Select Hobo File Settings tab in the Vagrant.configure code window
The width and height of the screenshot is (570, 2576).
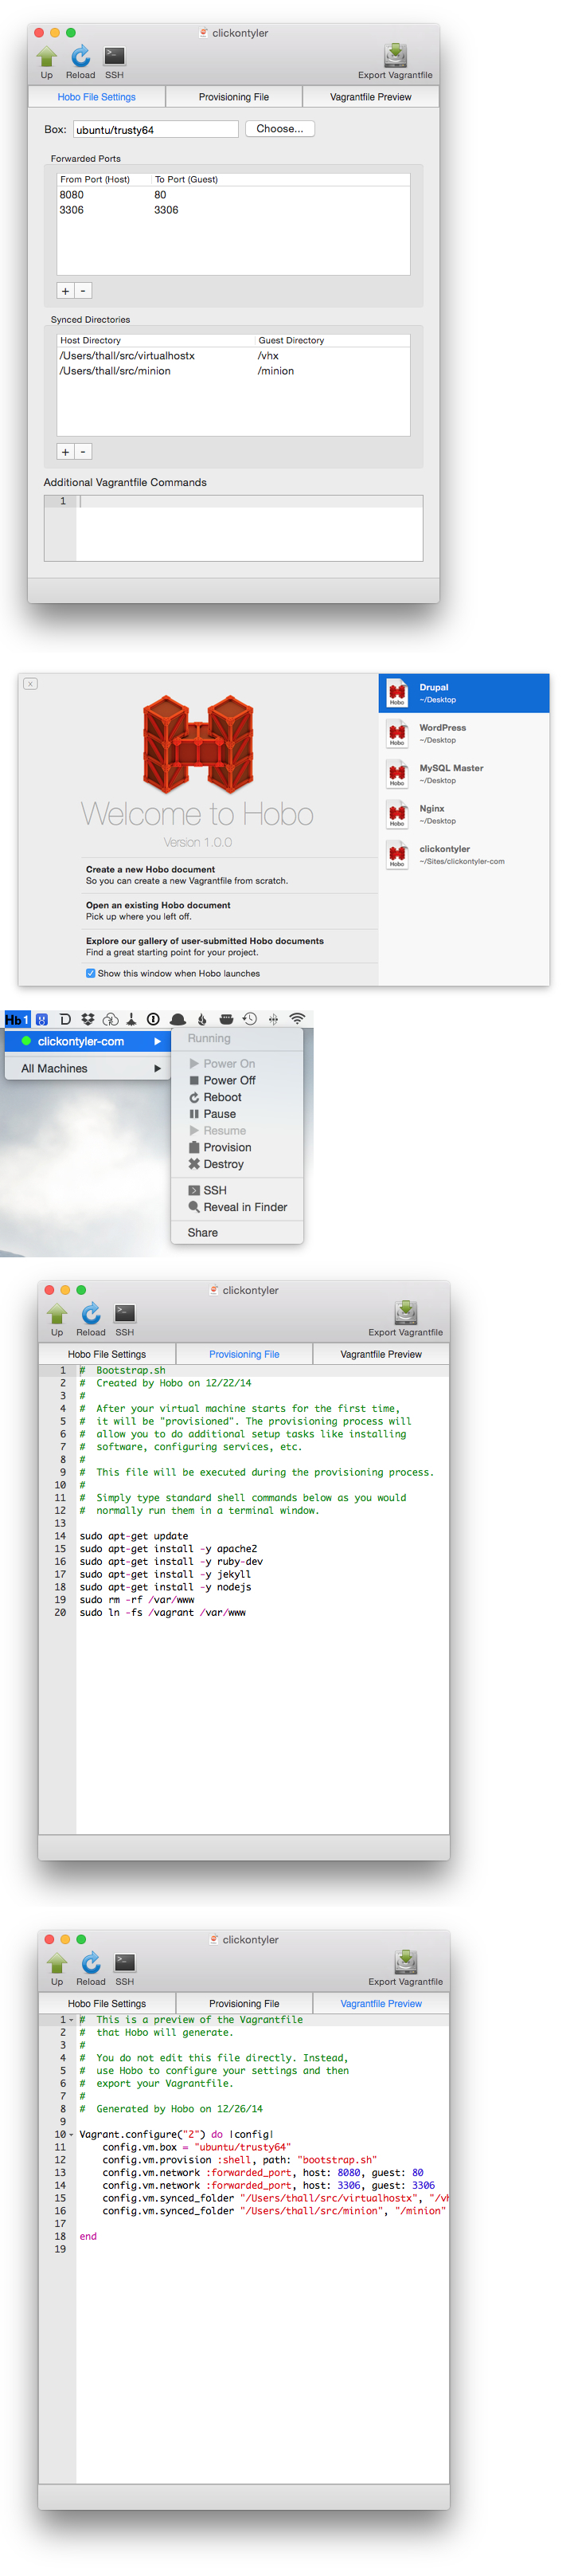(x=107, y=2003)
